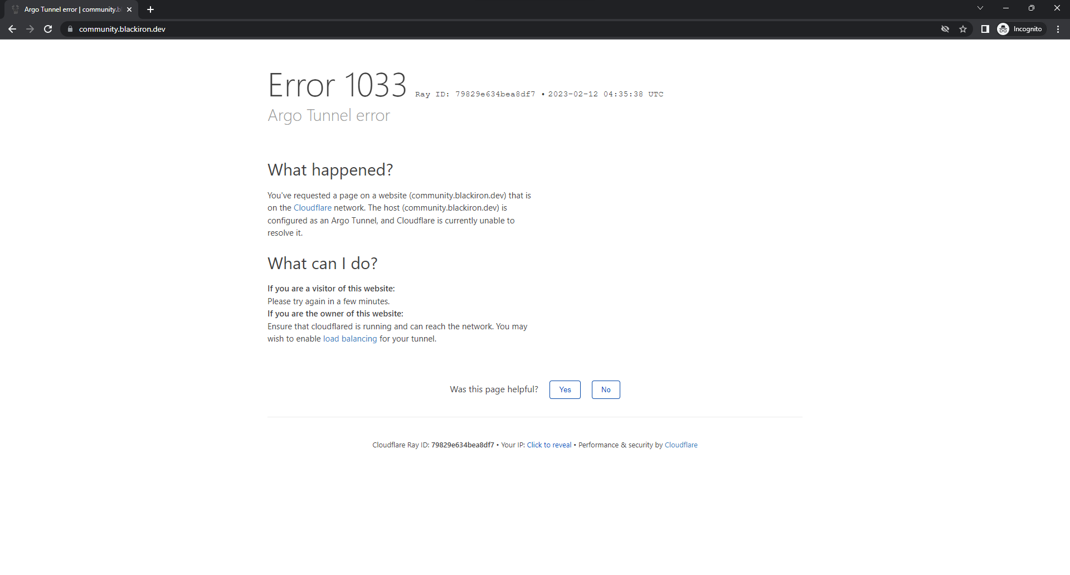Expand the tab search dropdown chevron
The width and height of the screenshot is (1070, 575).
(980, 8)
